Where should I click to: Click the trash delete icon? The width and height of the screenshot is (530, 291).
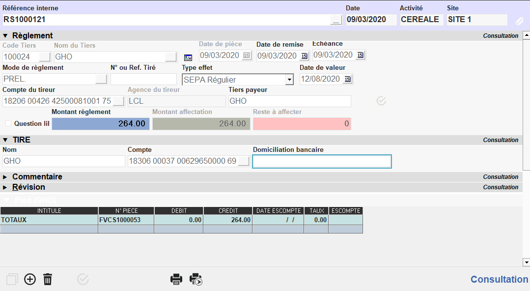(x=48, y=279)
